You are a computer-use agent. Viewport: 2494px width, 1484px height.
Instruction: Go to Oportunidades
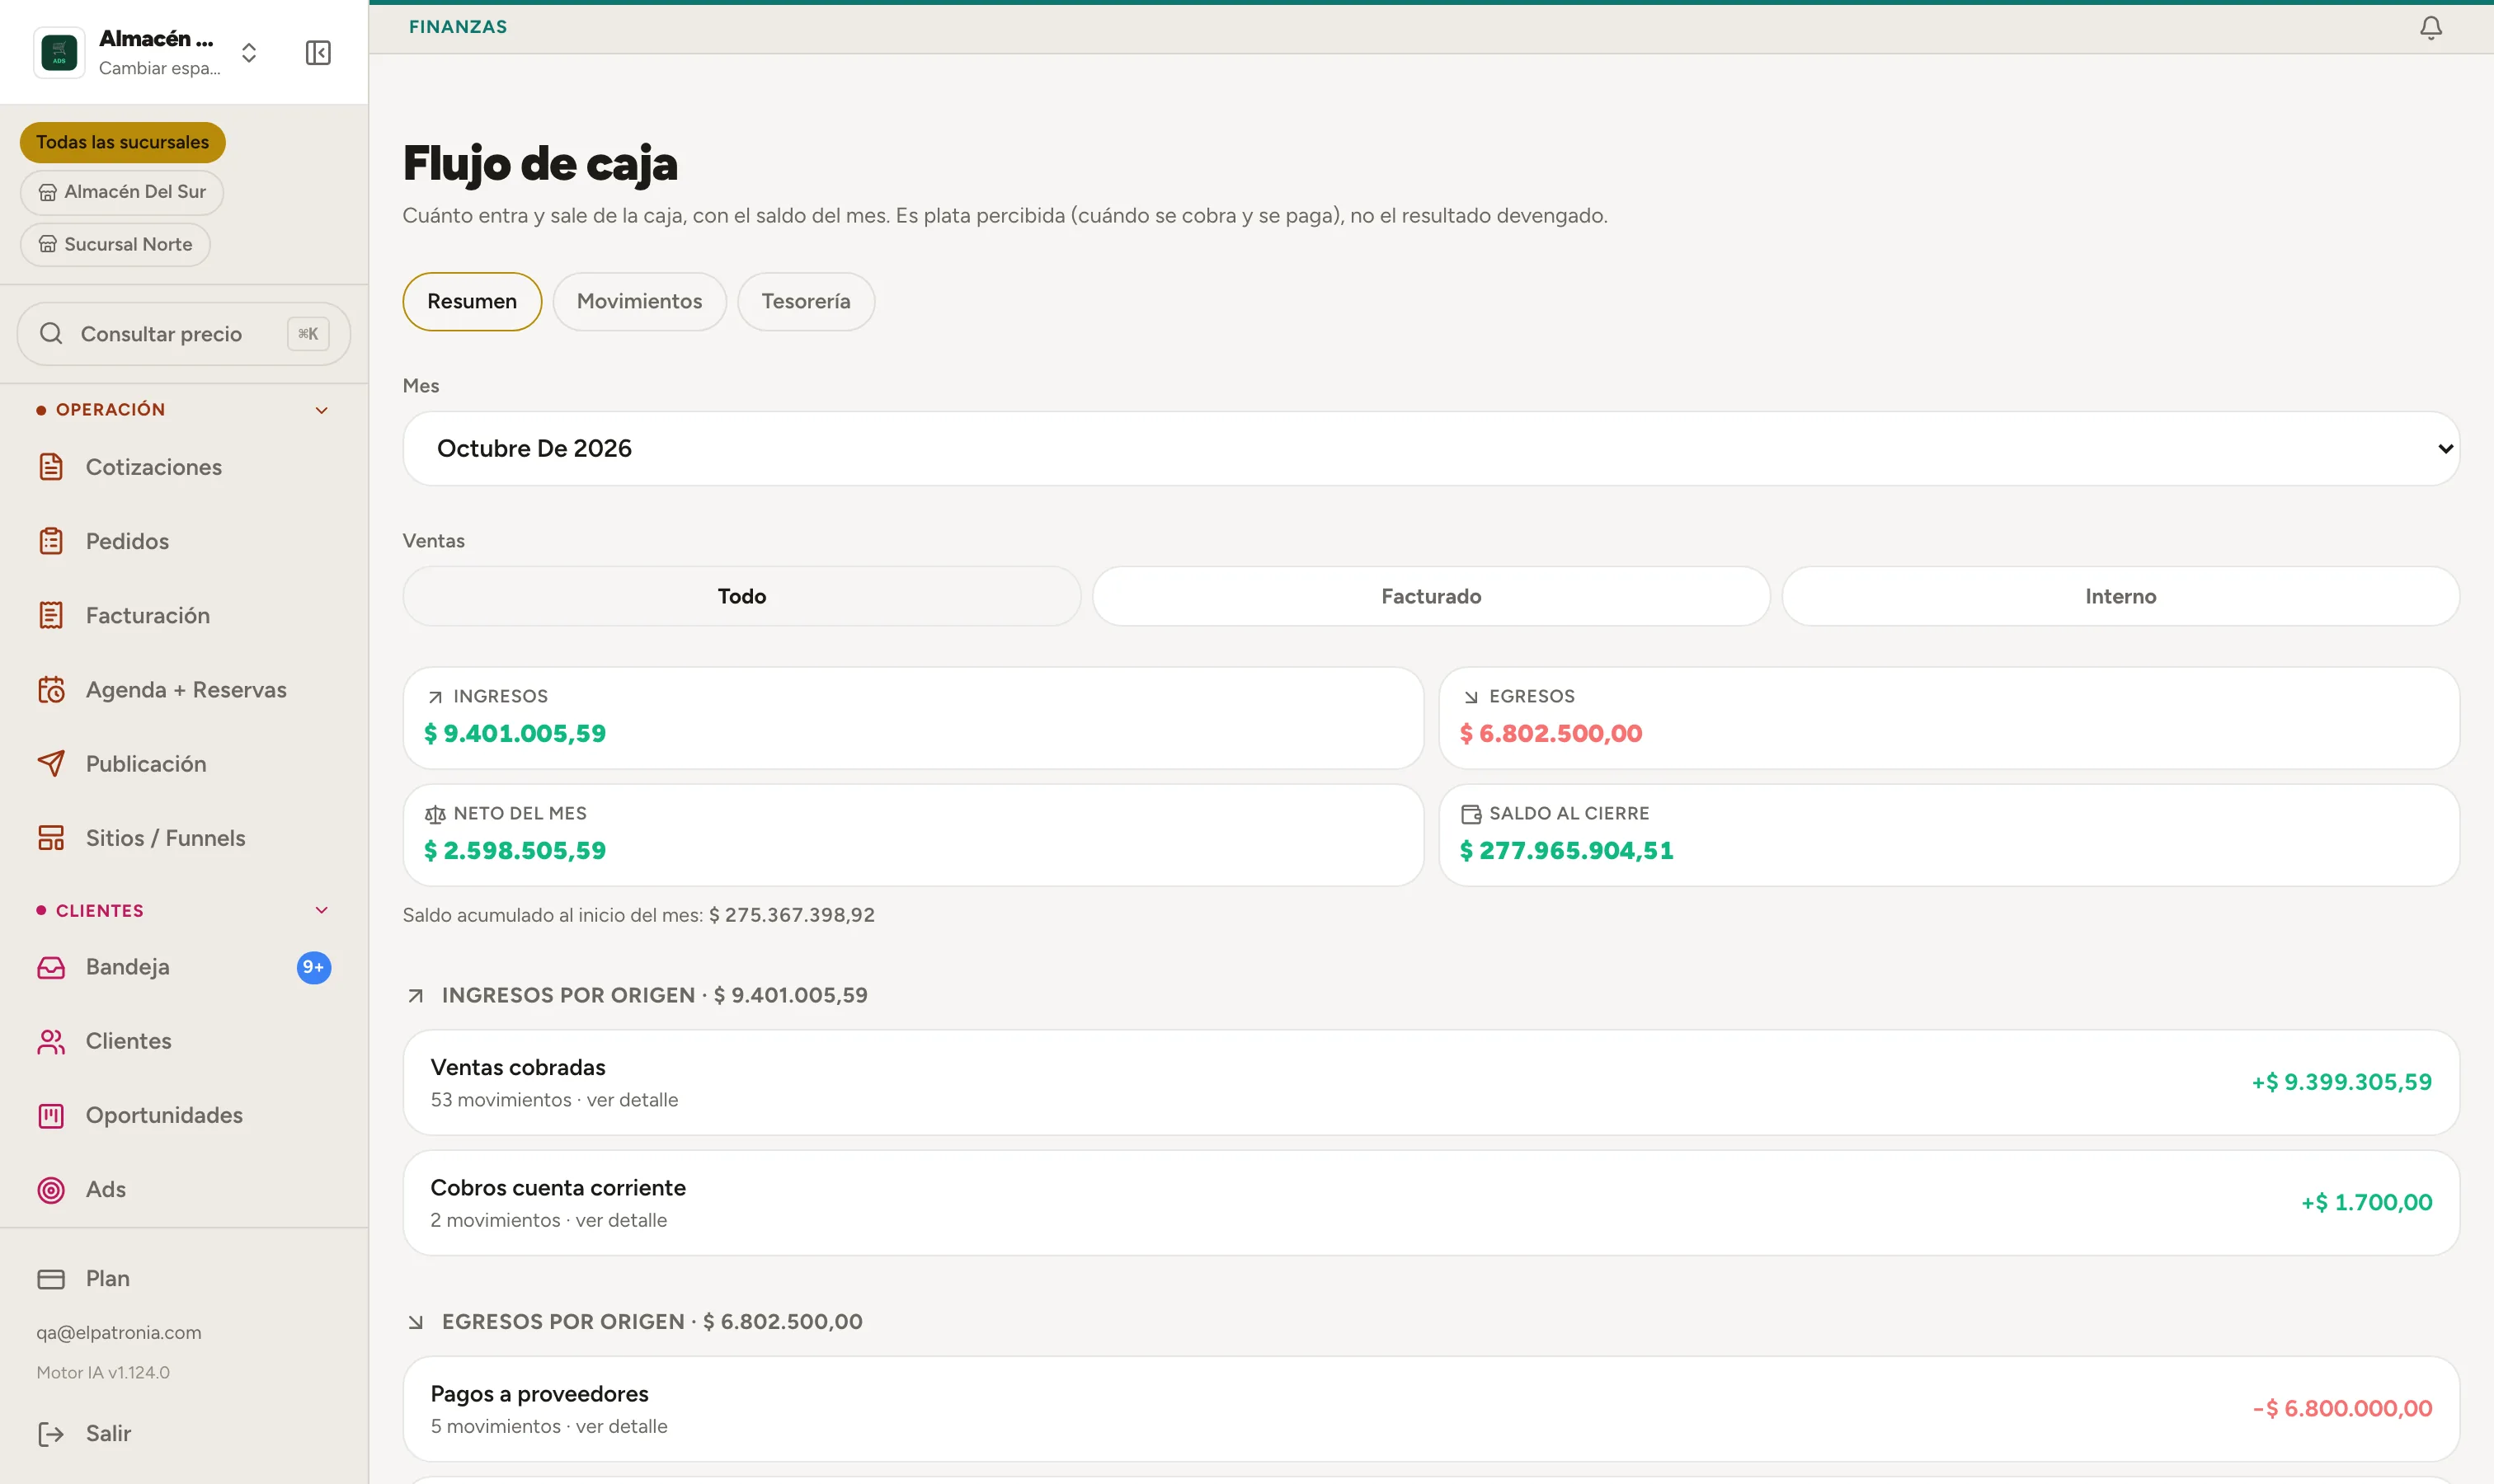pyautogui.click(x=183, y=1115)
